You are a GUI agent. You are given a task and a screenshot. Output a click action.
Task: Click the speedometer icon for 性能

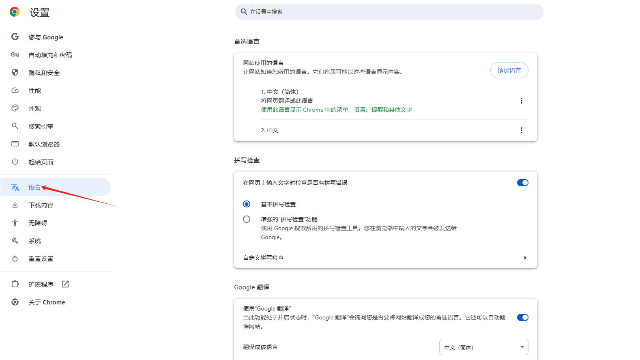(15, 91)
